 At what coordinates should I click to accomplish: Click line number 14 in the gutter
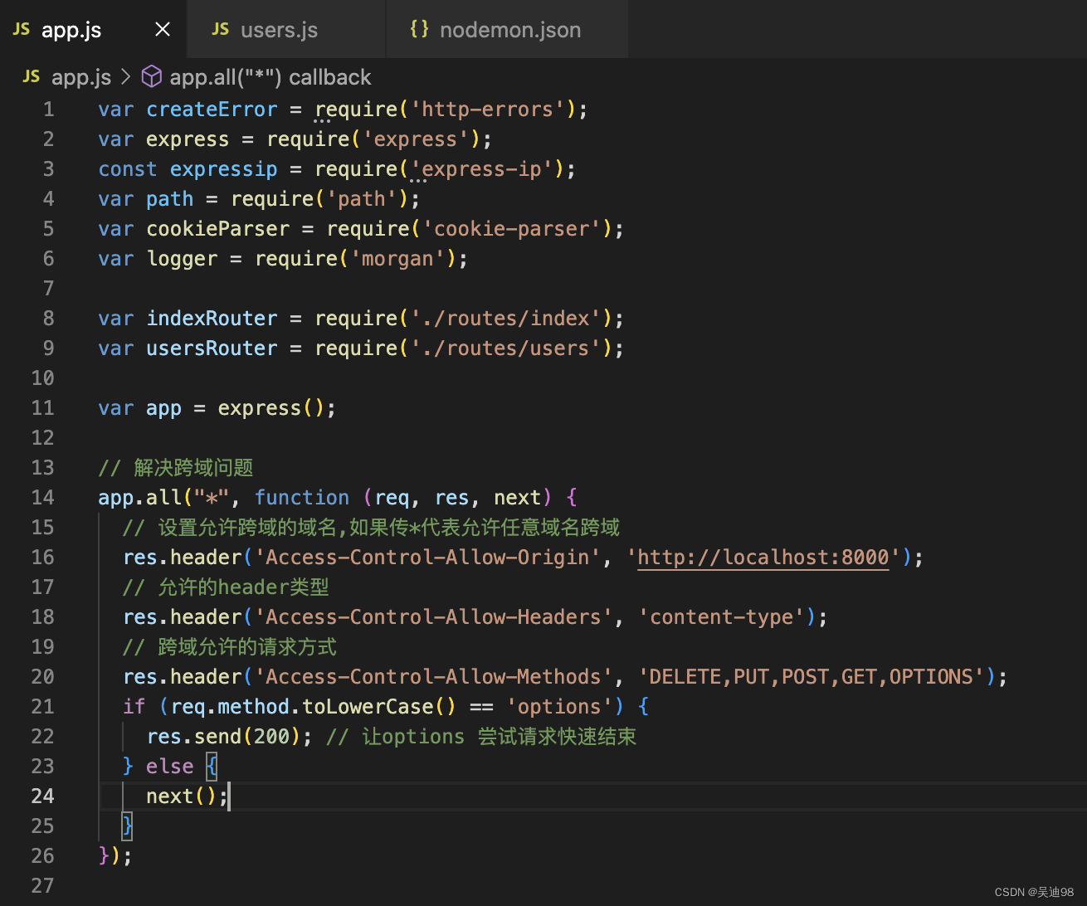click(x=42, y=498)
